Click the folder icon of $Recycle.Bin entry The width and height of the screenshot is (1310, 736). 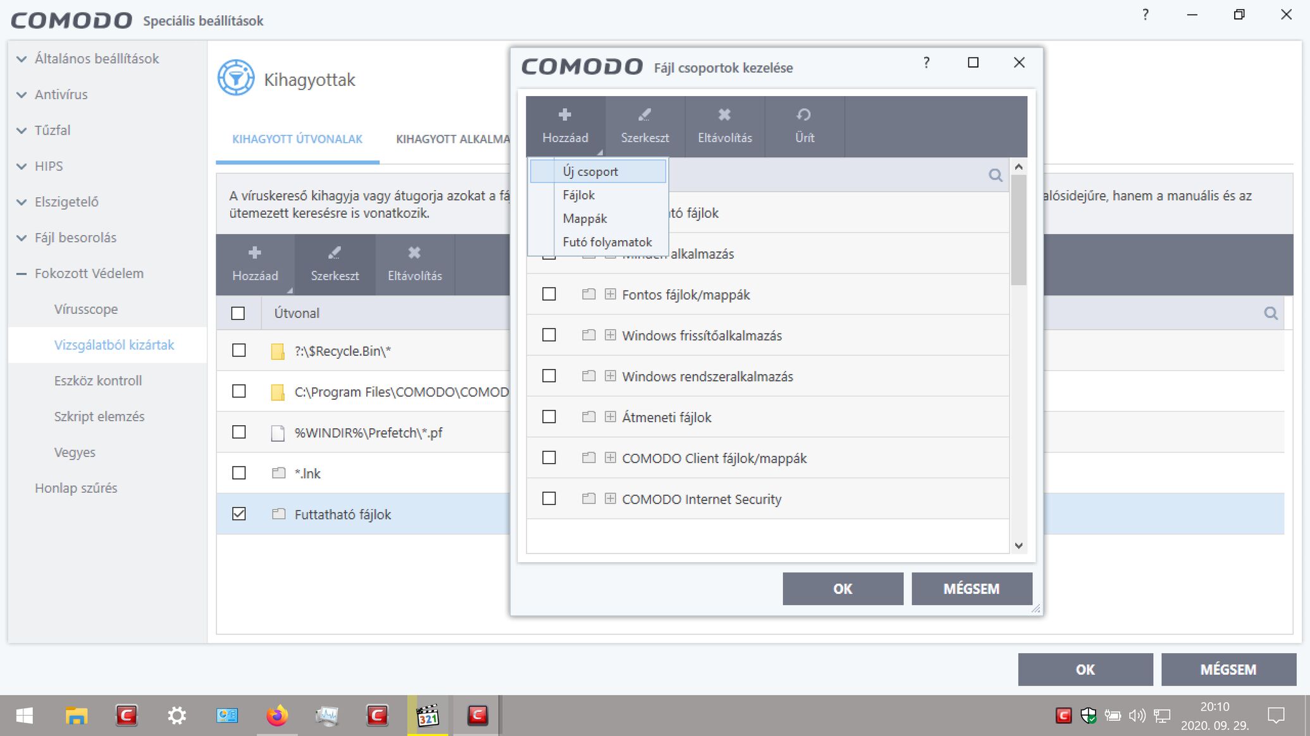point(277,351)
